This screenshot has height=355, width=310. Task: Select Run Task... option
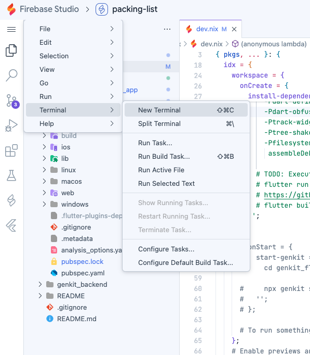[x=186, y=143]
